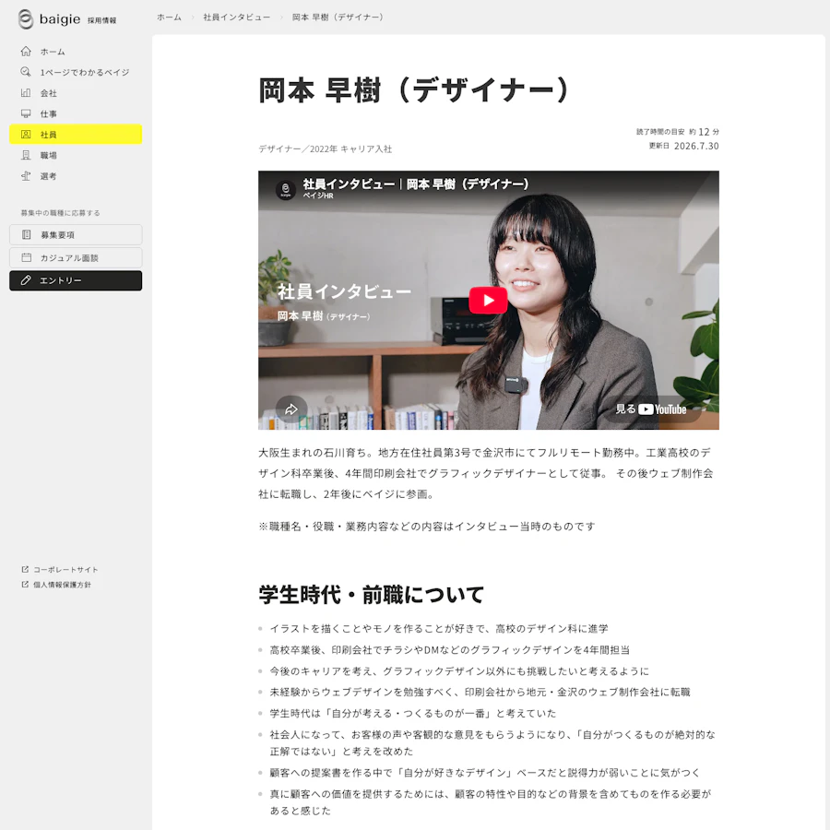Click bullet 高校卒業後、印刷会社でチラシやDM
Screen dimensions: 830x830
[x=450, y=650]
